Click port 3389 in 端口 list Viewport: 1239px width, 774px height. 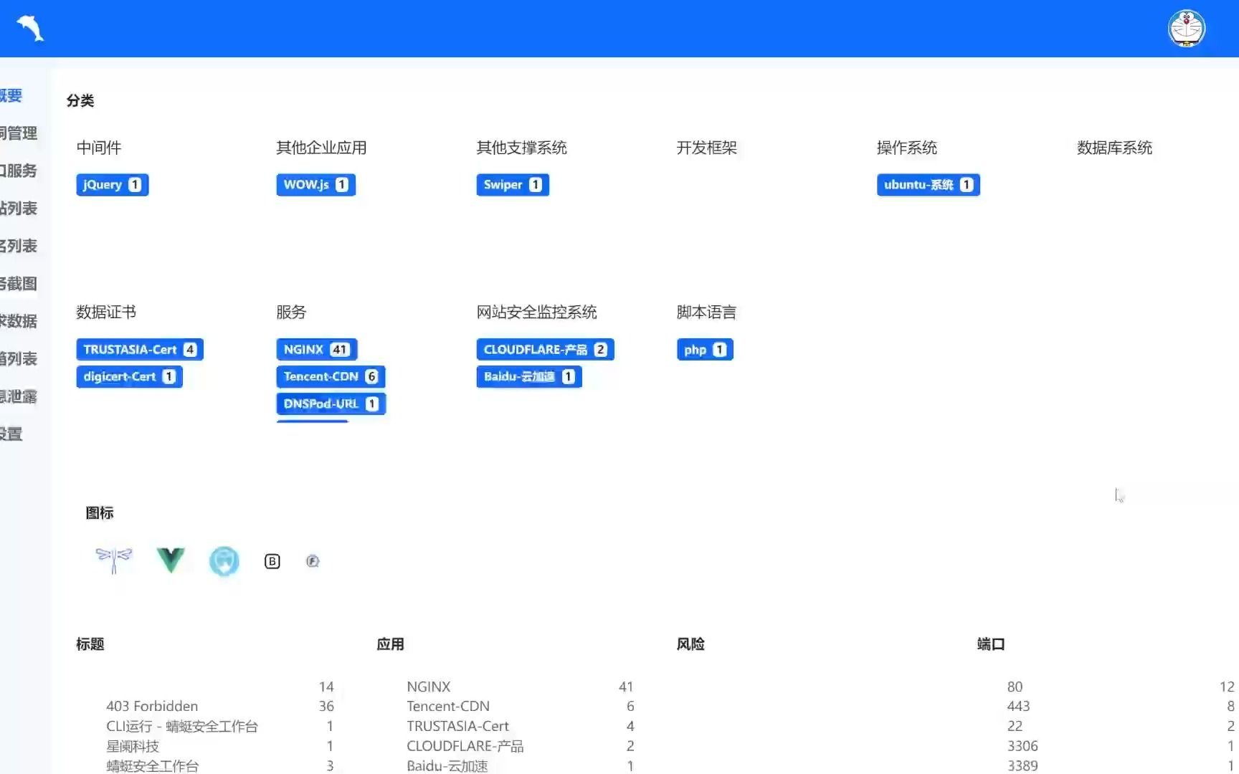[x=1023, y=766]
